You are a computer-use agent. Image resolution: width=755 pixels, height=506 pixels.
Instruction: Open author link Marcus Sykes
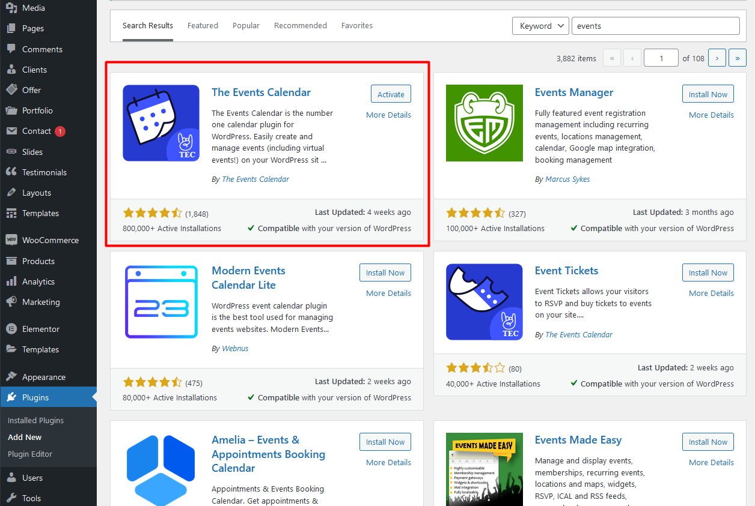[567, 179]
